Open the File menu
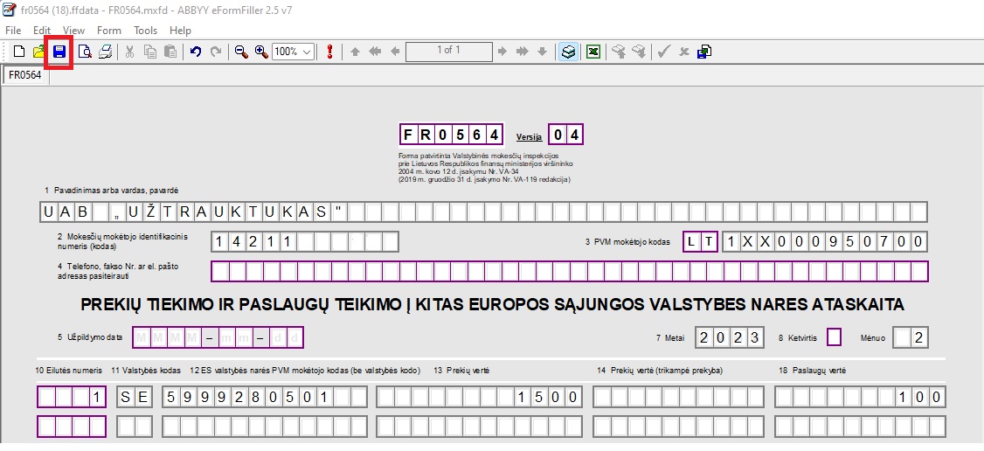This screenshot has height=451, width=984. click(x=12, y=30)
